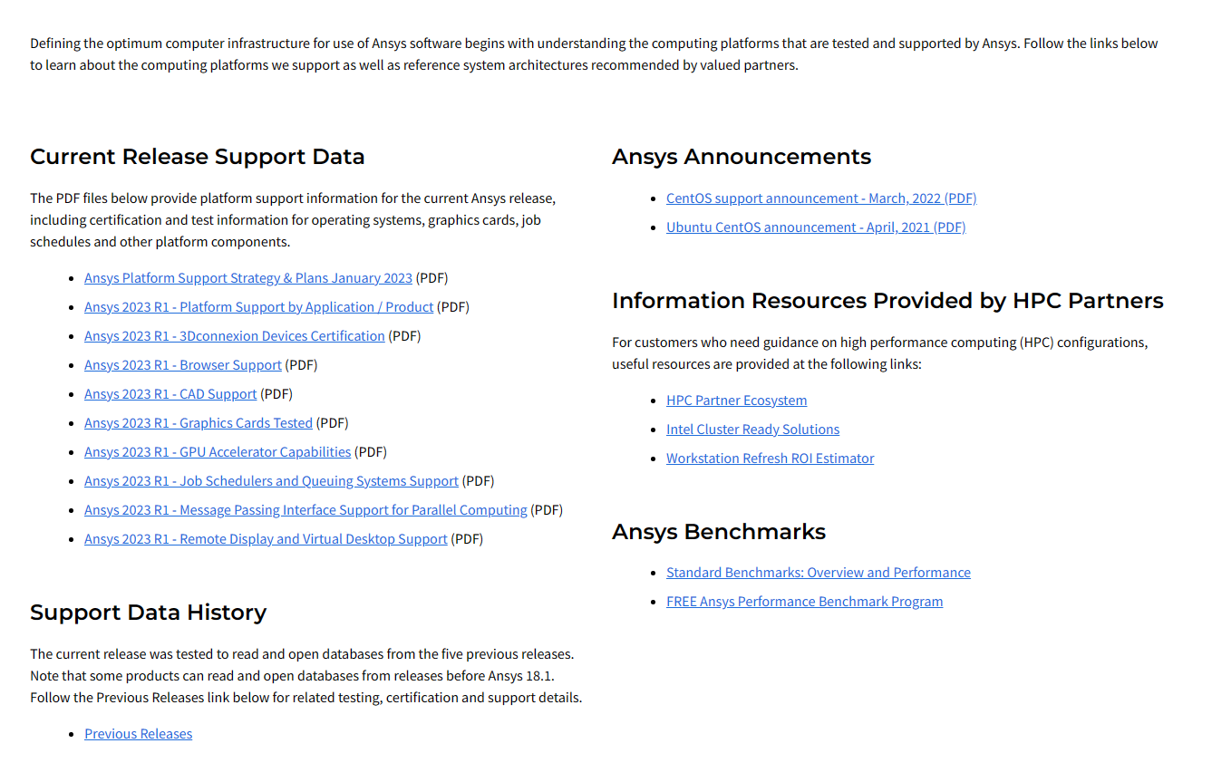The width and height of the screenshot is (1212, 782).
Task: Open Remote Display and Virtual Desktop Support
Action: click(x=266, y=539)
